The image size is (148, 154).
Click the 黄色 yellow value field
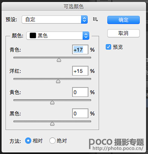point(80,92)
